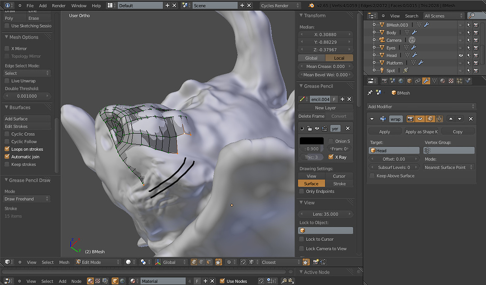This screenshot has height=285, width=486.
Task: Enable the Cyclic Follow checkbox
Action: click(x=7, y=142)
